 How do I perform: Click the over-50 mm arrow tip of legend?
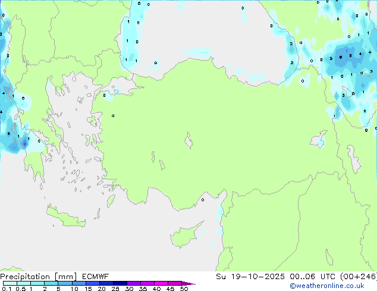(188, 283)
